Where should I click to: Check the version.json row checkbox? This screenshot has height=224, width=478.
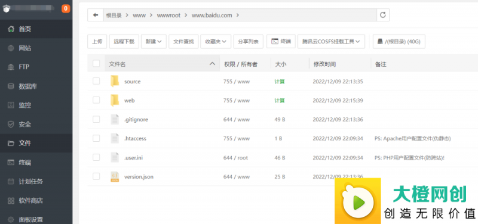96,176
